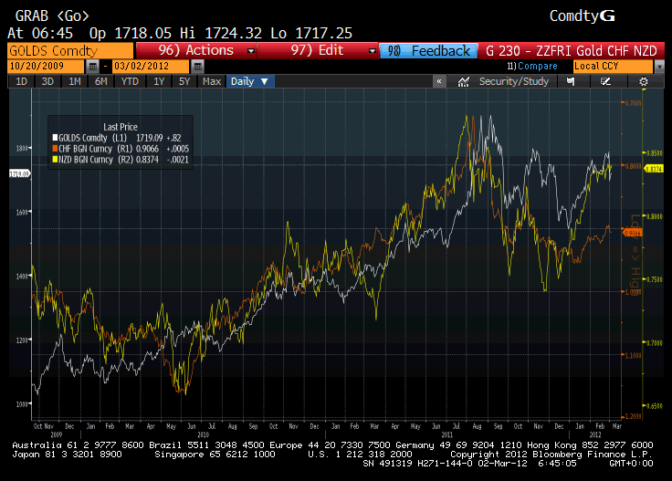The height and width of the screenshot is (481, 672).
Task: Click the 2011 year label on x-axis
Action: pos(447,434)
